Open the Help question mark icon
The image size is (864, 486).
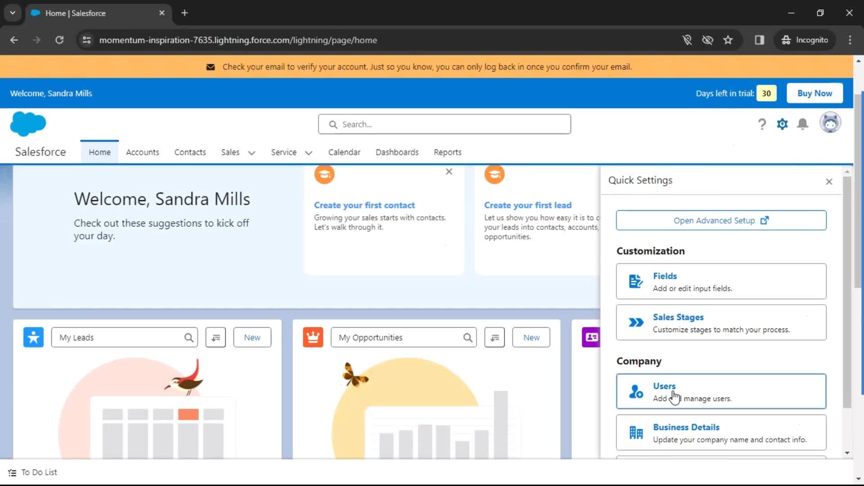point(762,124)
